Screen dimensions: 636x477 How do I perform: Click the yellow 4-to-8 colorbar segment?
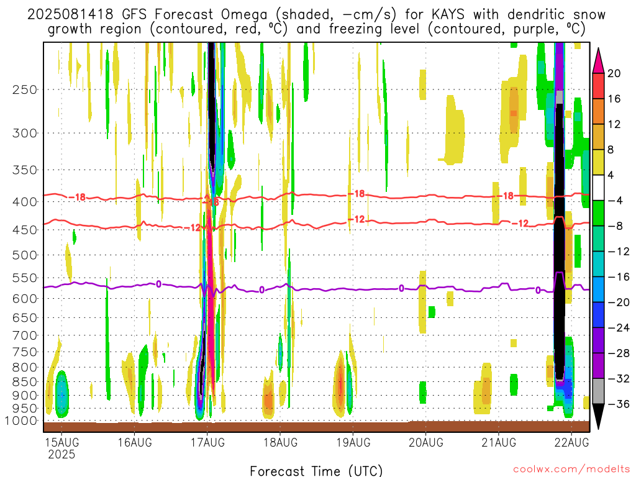click(598, 162)
